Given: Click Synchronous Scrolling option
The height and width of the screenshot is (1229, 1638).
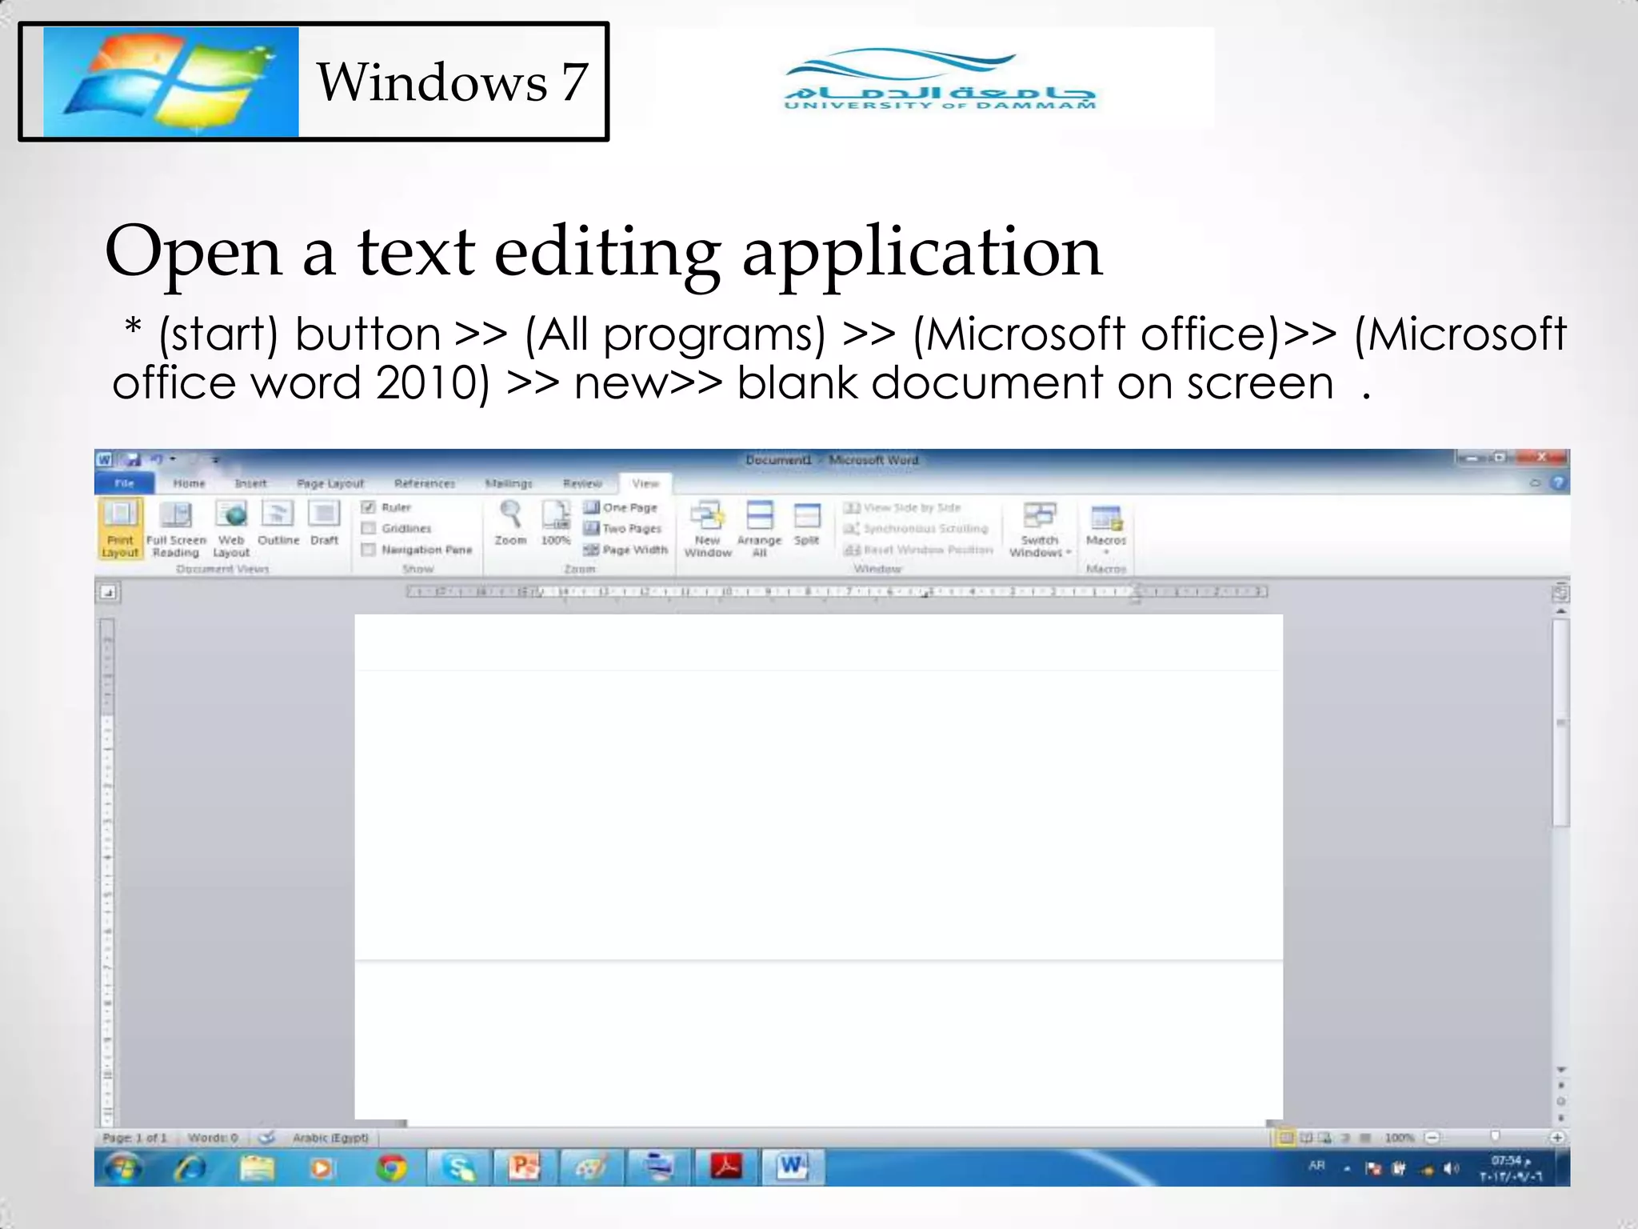Looking at the screenshot, I should point(917,528).
